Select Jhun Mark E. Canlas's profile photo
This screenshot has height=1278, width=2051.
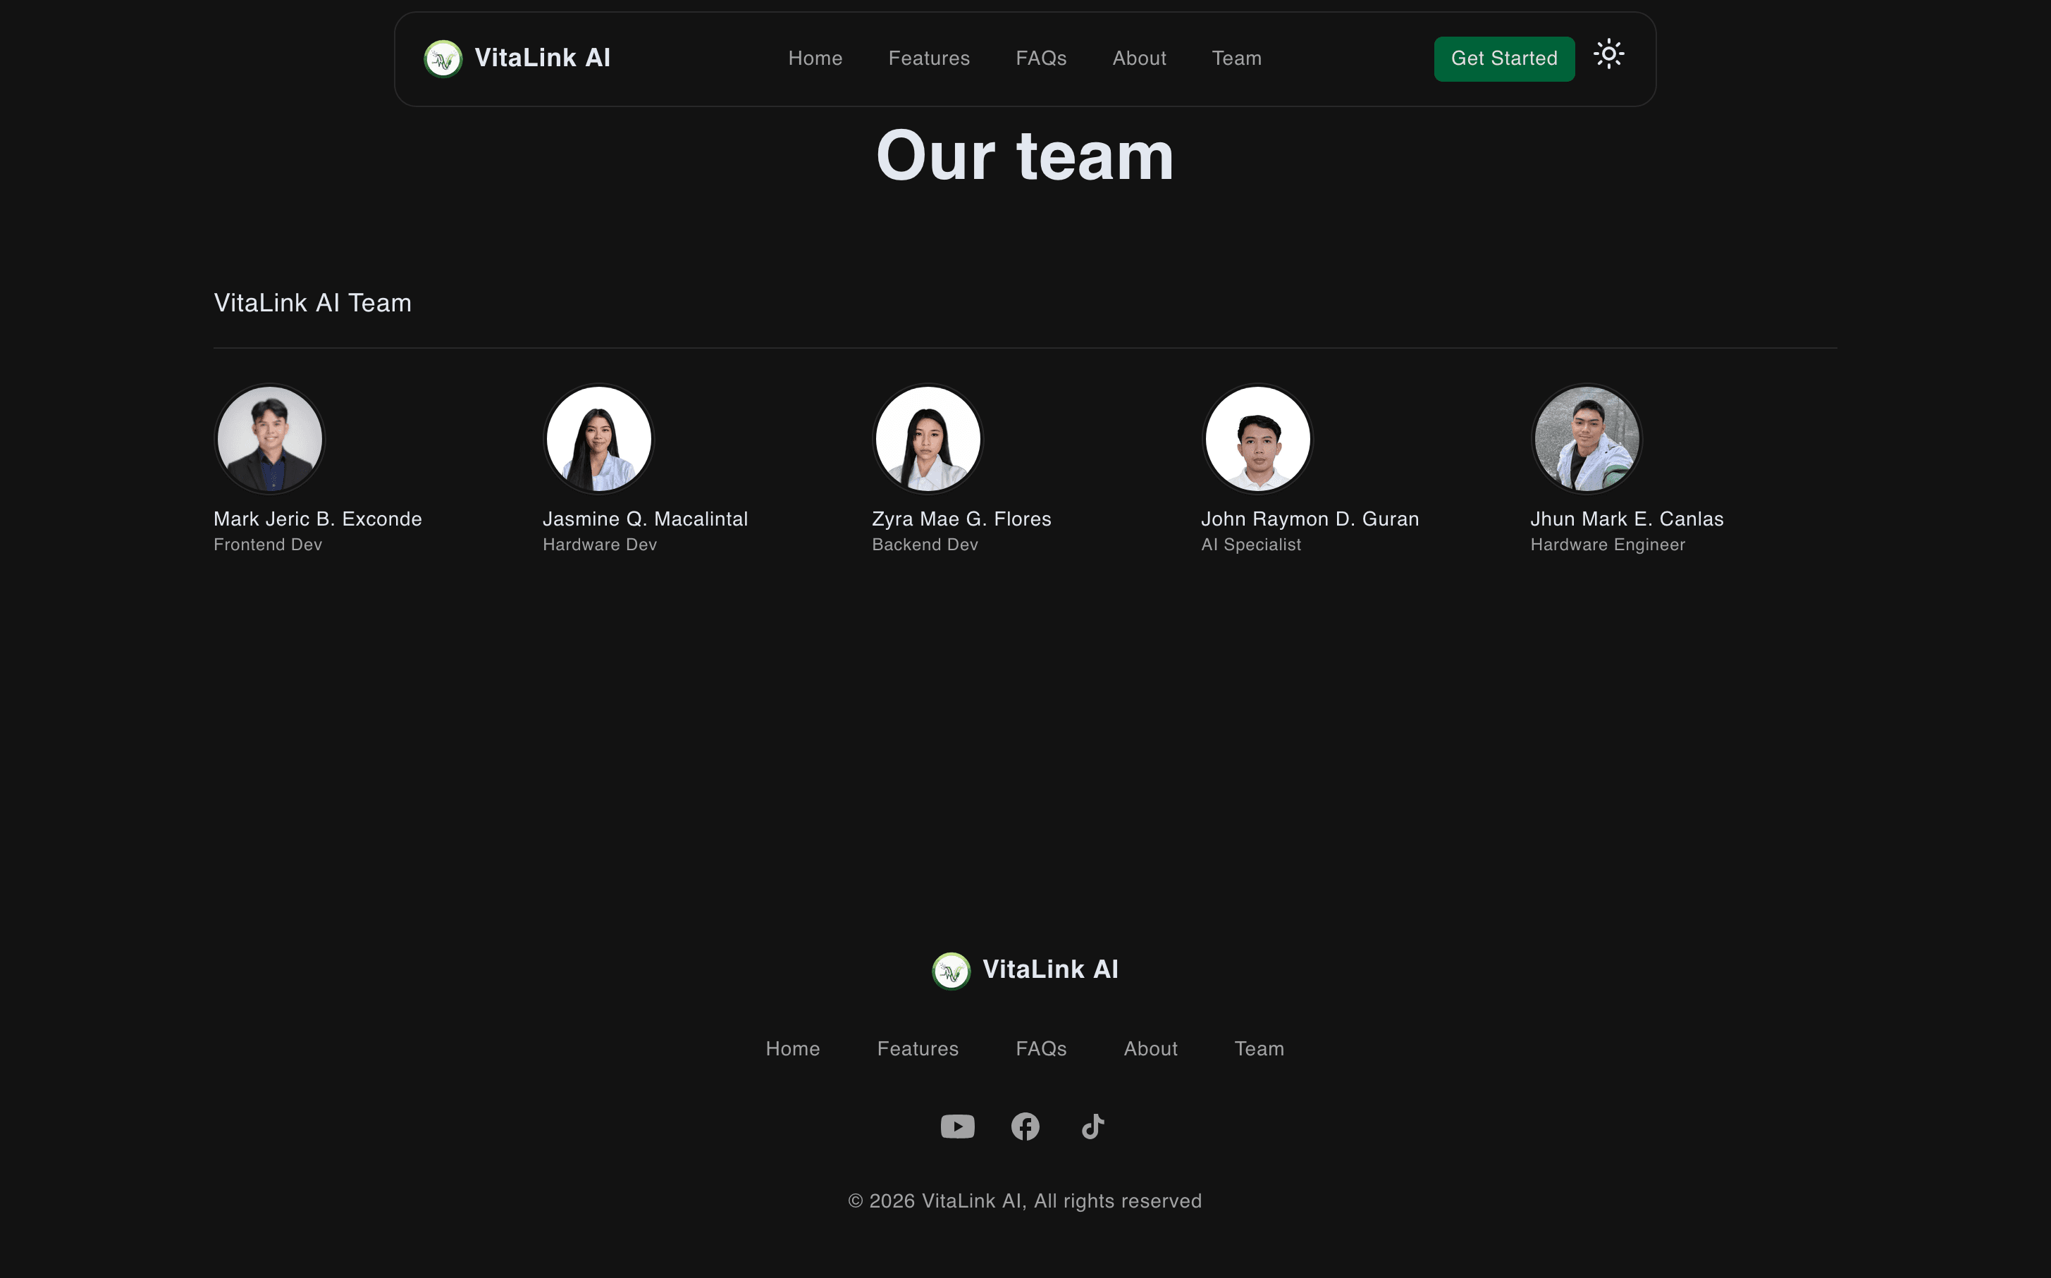coord(1587,439)
